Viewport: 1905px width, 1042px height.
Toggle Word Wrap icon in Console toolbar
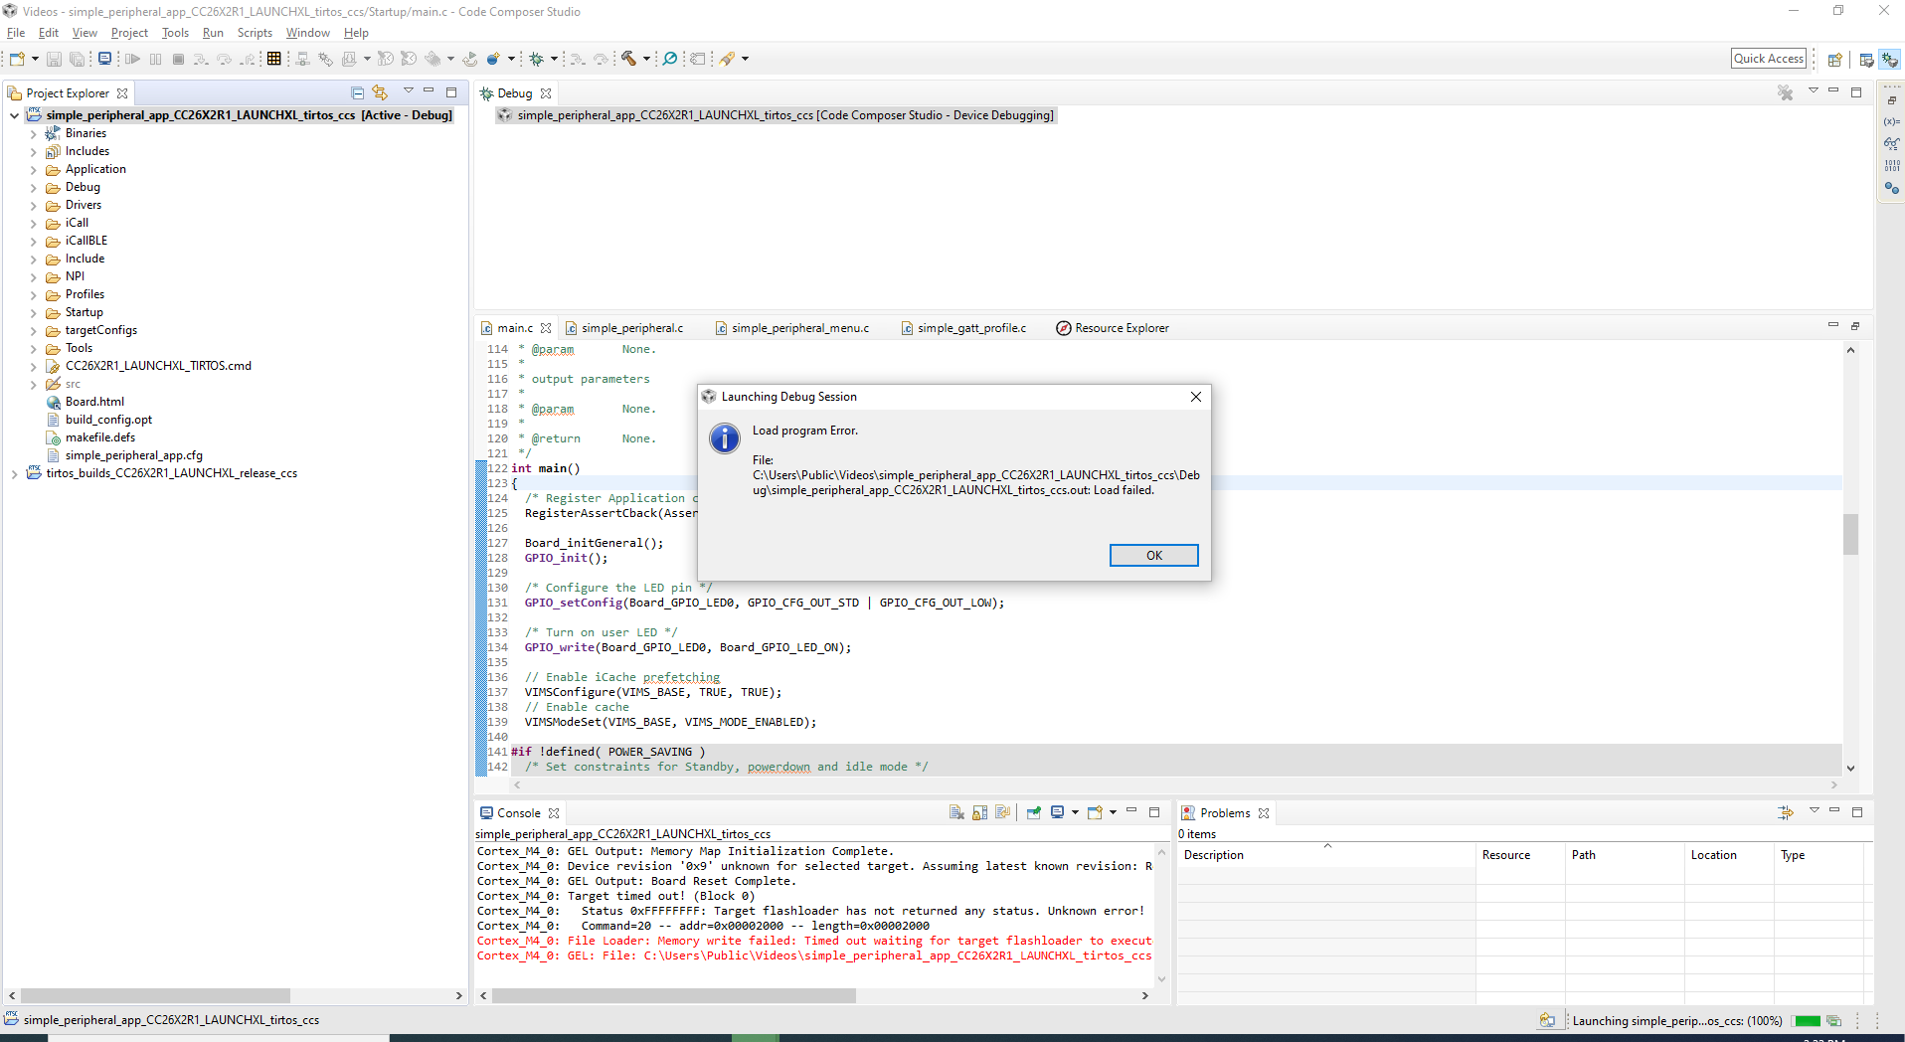[x=1002, y=812]
